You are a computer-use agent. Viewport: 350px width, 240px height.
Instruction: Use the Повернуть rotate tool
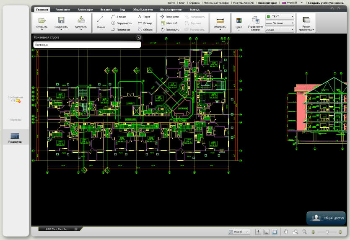click(x=170, y=30)
